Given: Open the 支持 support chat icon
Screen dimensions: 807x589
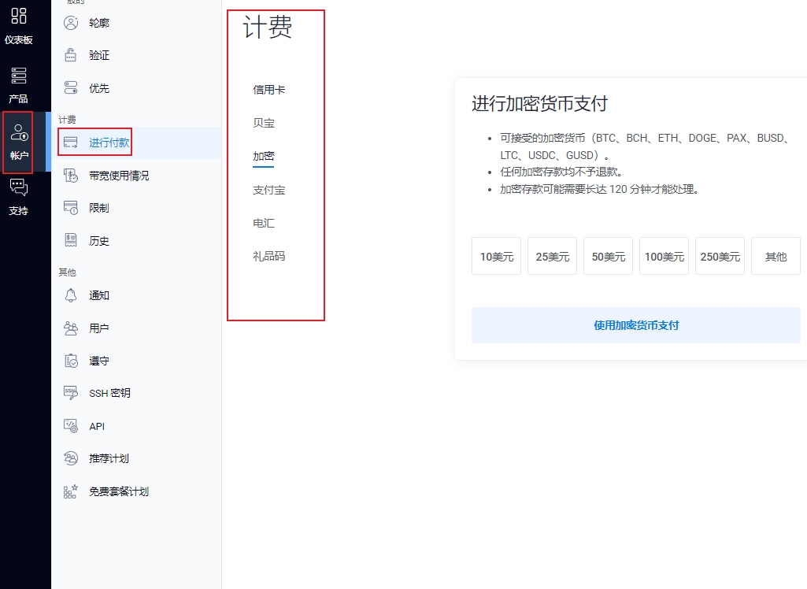Looking at the screenshot, I should [x=19, y=187].
